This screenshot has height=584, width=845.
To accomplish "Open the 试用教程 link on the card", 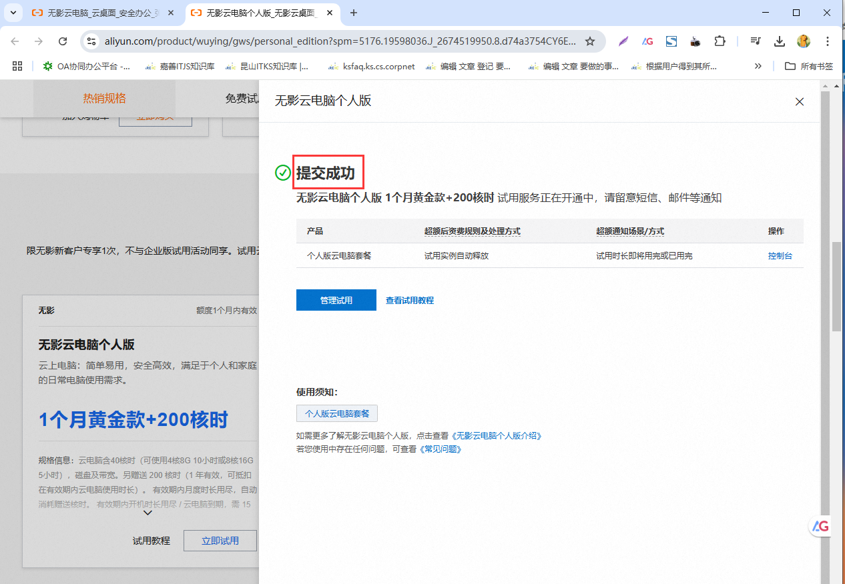I will pyautogui.click(x=152, y=541).
